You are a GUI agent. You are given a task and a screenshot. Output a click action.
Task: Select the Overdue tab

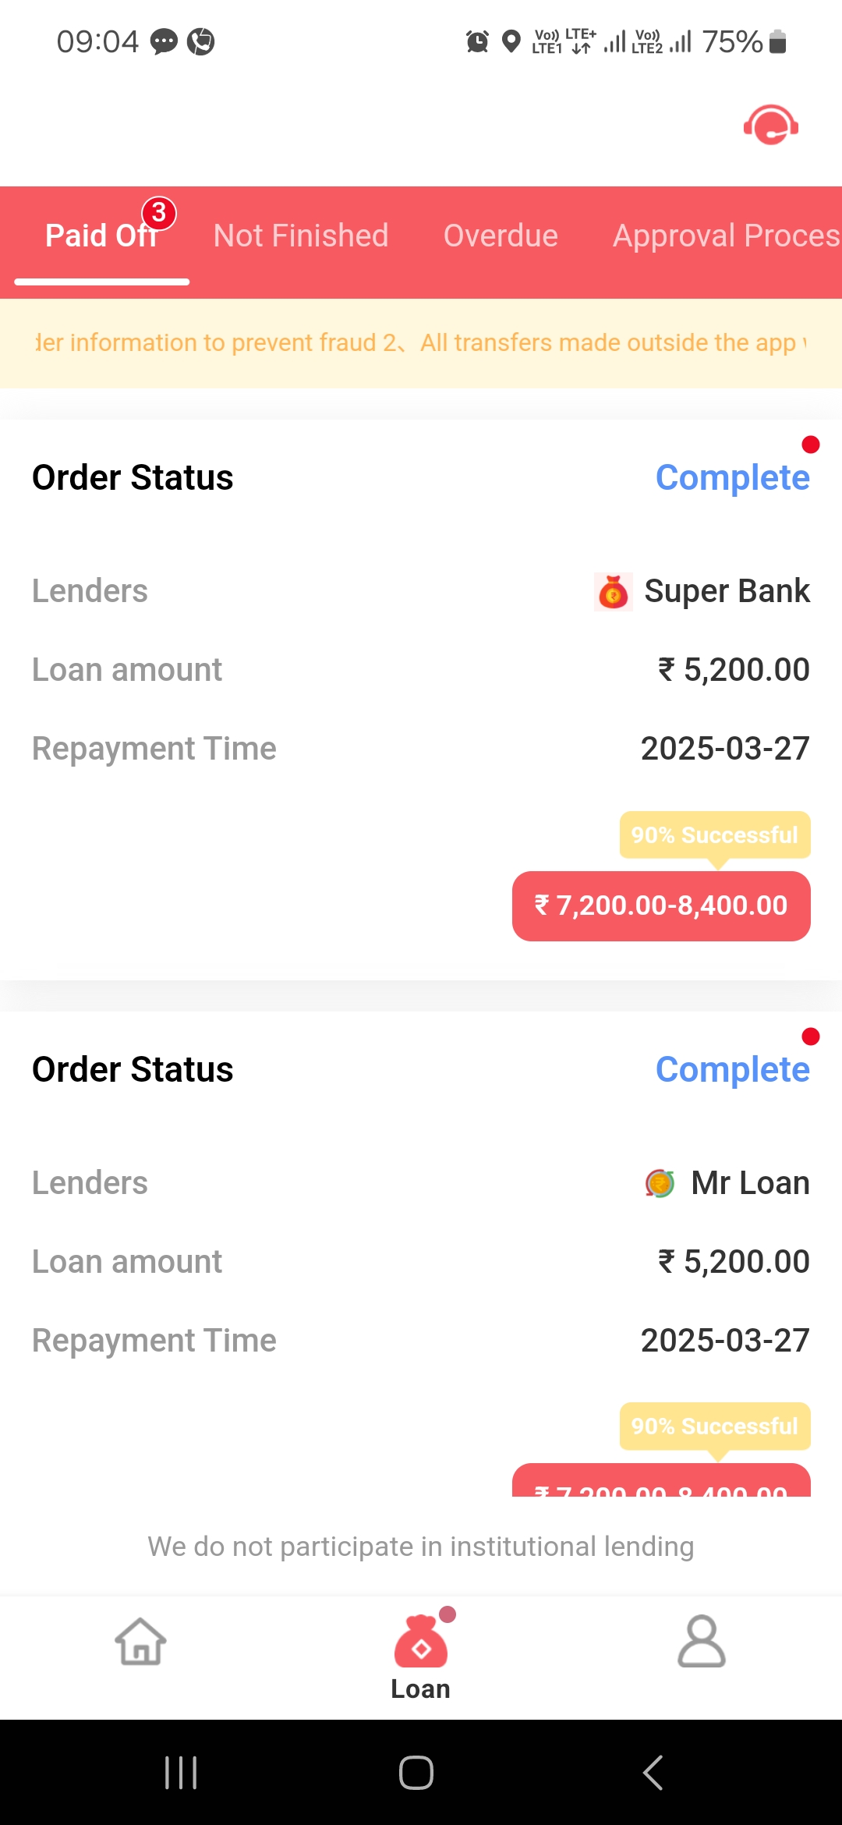501,236
